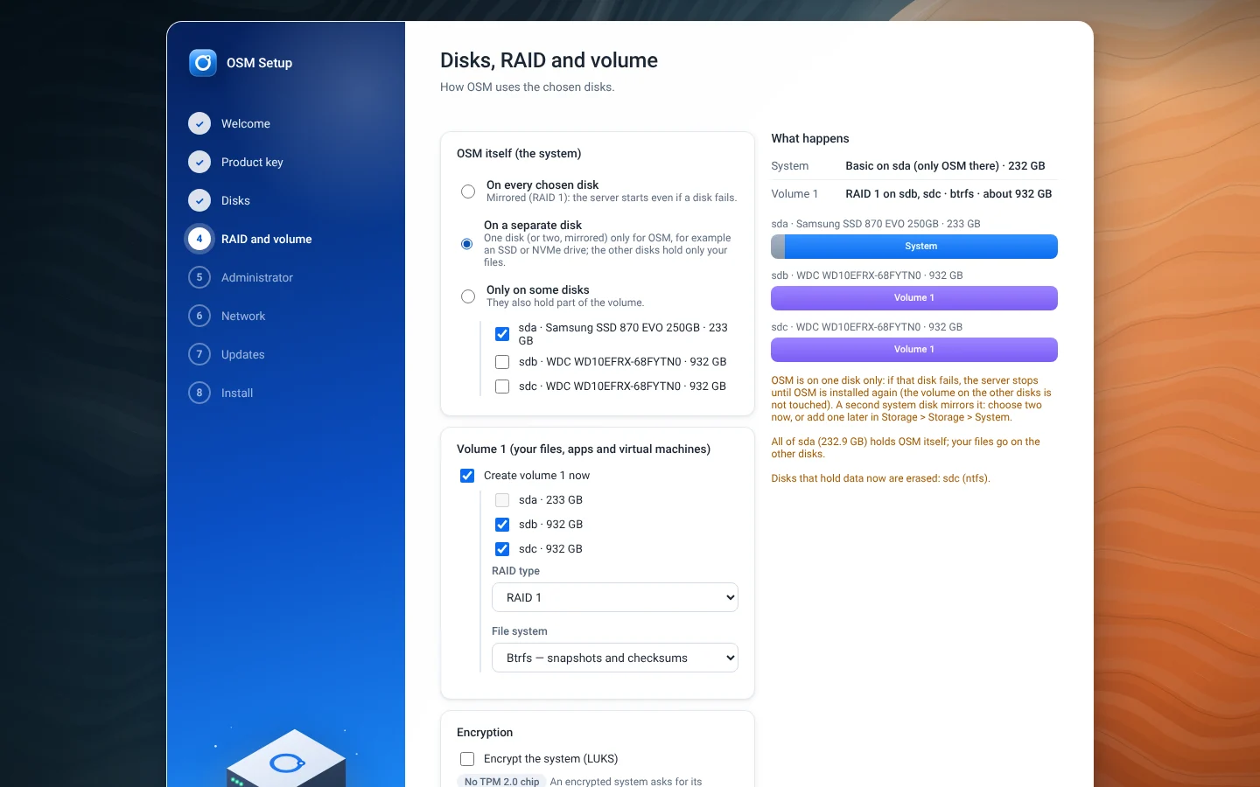Go to the Welcome step checkmark icon
The height and width of the screenshot is (787, 1260).
199,123
